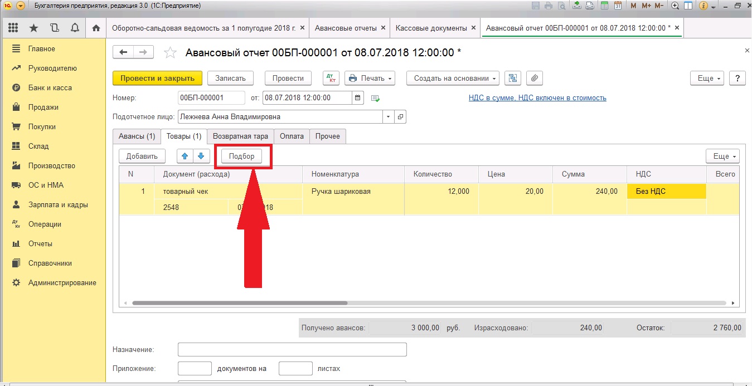Open the 1C main menu round dropdown
This screenshot has width=752, height=386.
coord(21,6)
